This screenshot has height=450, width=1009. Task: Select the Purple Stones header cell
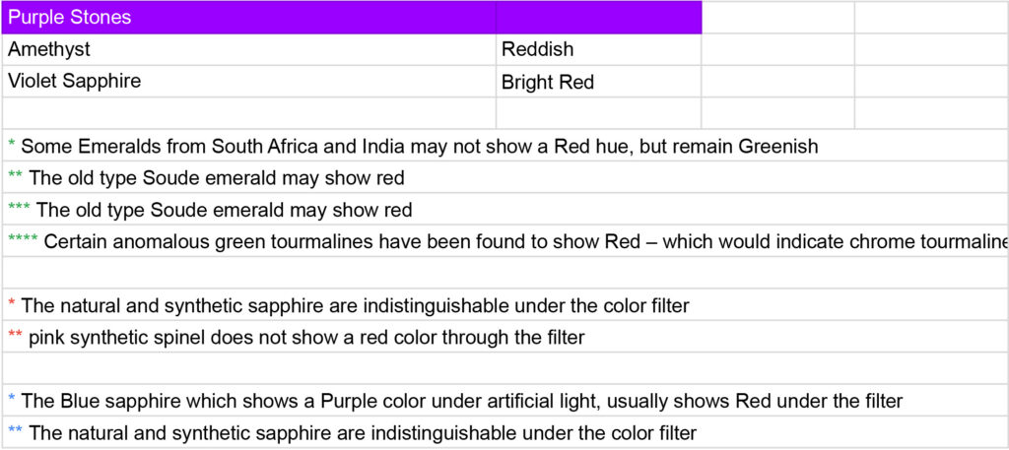point(248,18)
